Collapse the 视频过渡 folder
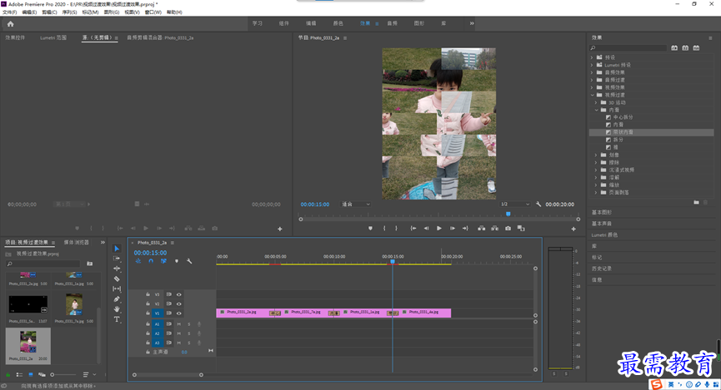 [x=593, y=95]
